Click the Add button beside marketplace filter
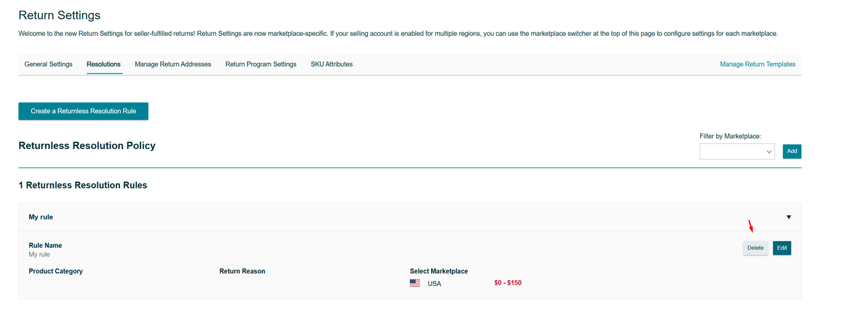Image resolution: width=848 pixels, height=333 pixels. (x=792, y=152)
